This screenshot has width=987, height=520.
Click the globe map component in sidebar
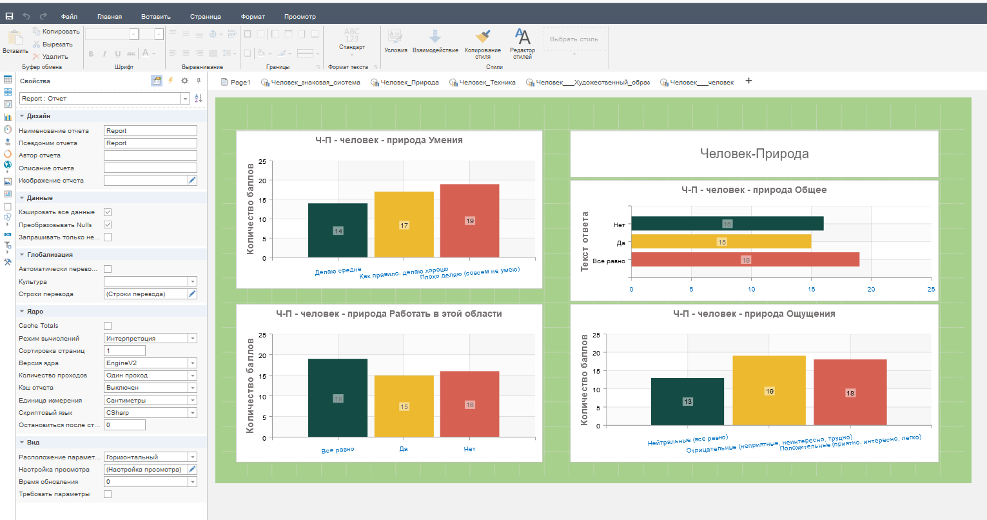click(8, 166)
